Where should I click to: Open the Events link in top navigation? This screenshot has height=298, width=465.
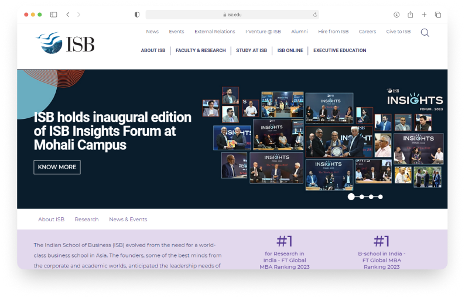tap(176, 32)
